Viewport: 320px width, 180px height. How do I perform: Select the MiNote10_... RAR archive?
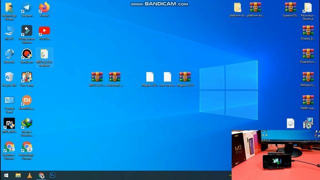[x=308, y=79]
